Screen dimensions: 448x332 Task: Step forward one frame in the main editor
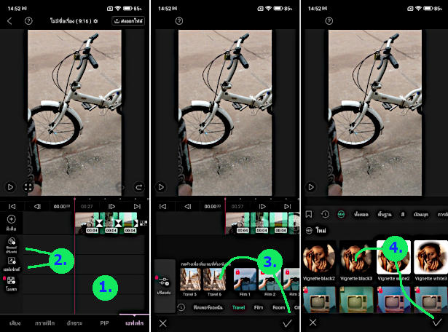click(111, 206)
